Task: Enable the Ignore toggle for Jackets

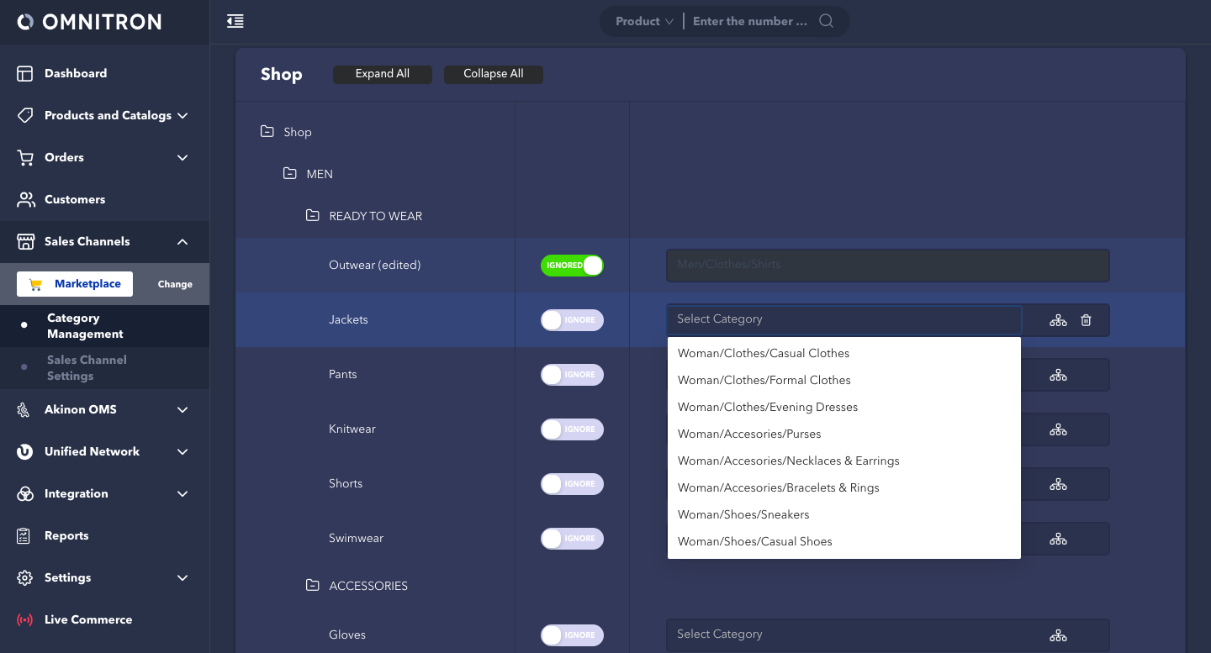Action: click(x=572, y=320)
